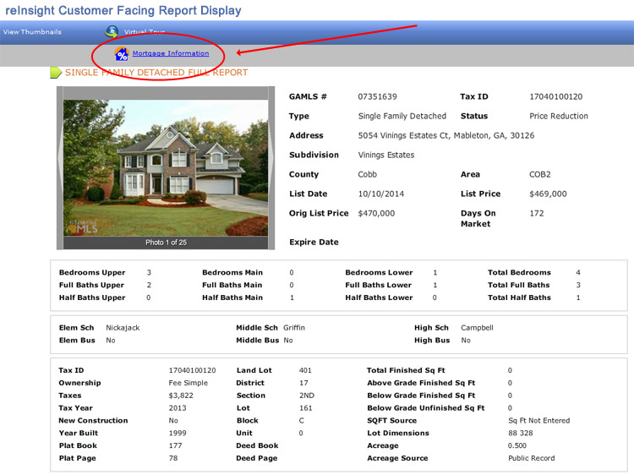Click lot value 161

[x=306, y=408]
